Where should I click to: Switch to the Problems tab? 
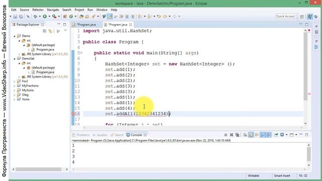[81, 135]
